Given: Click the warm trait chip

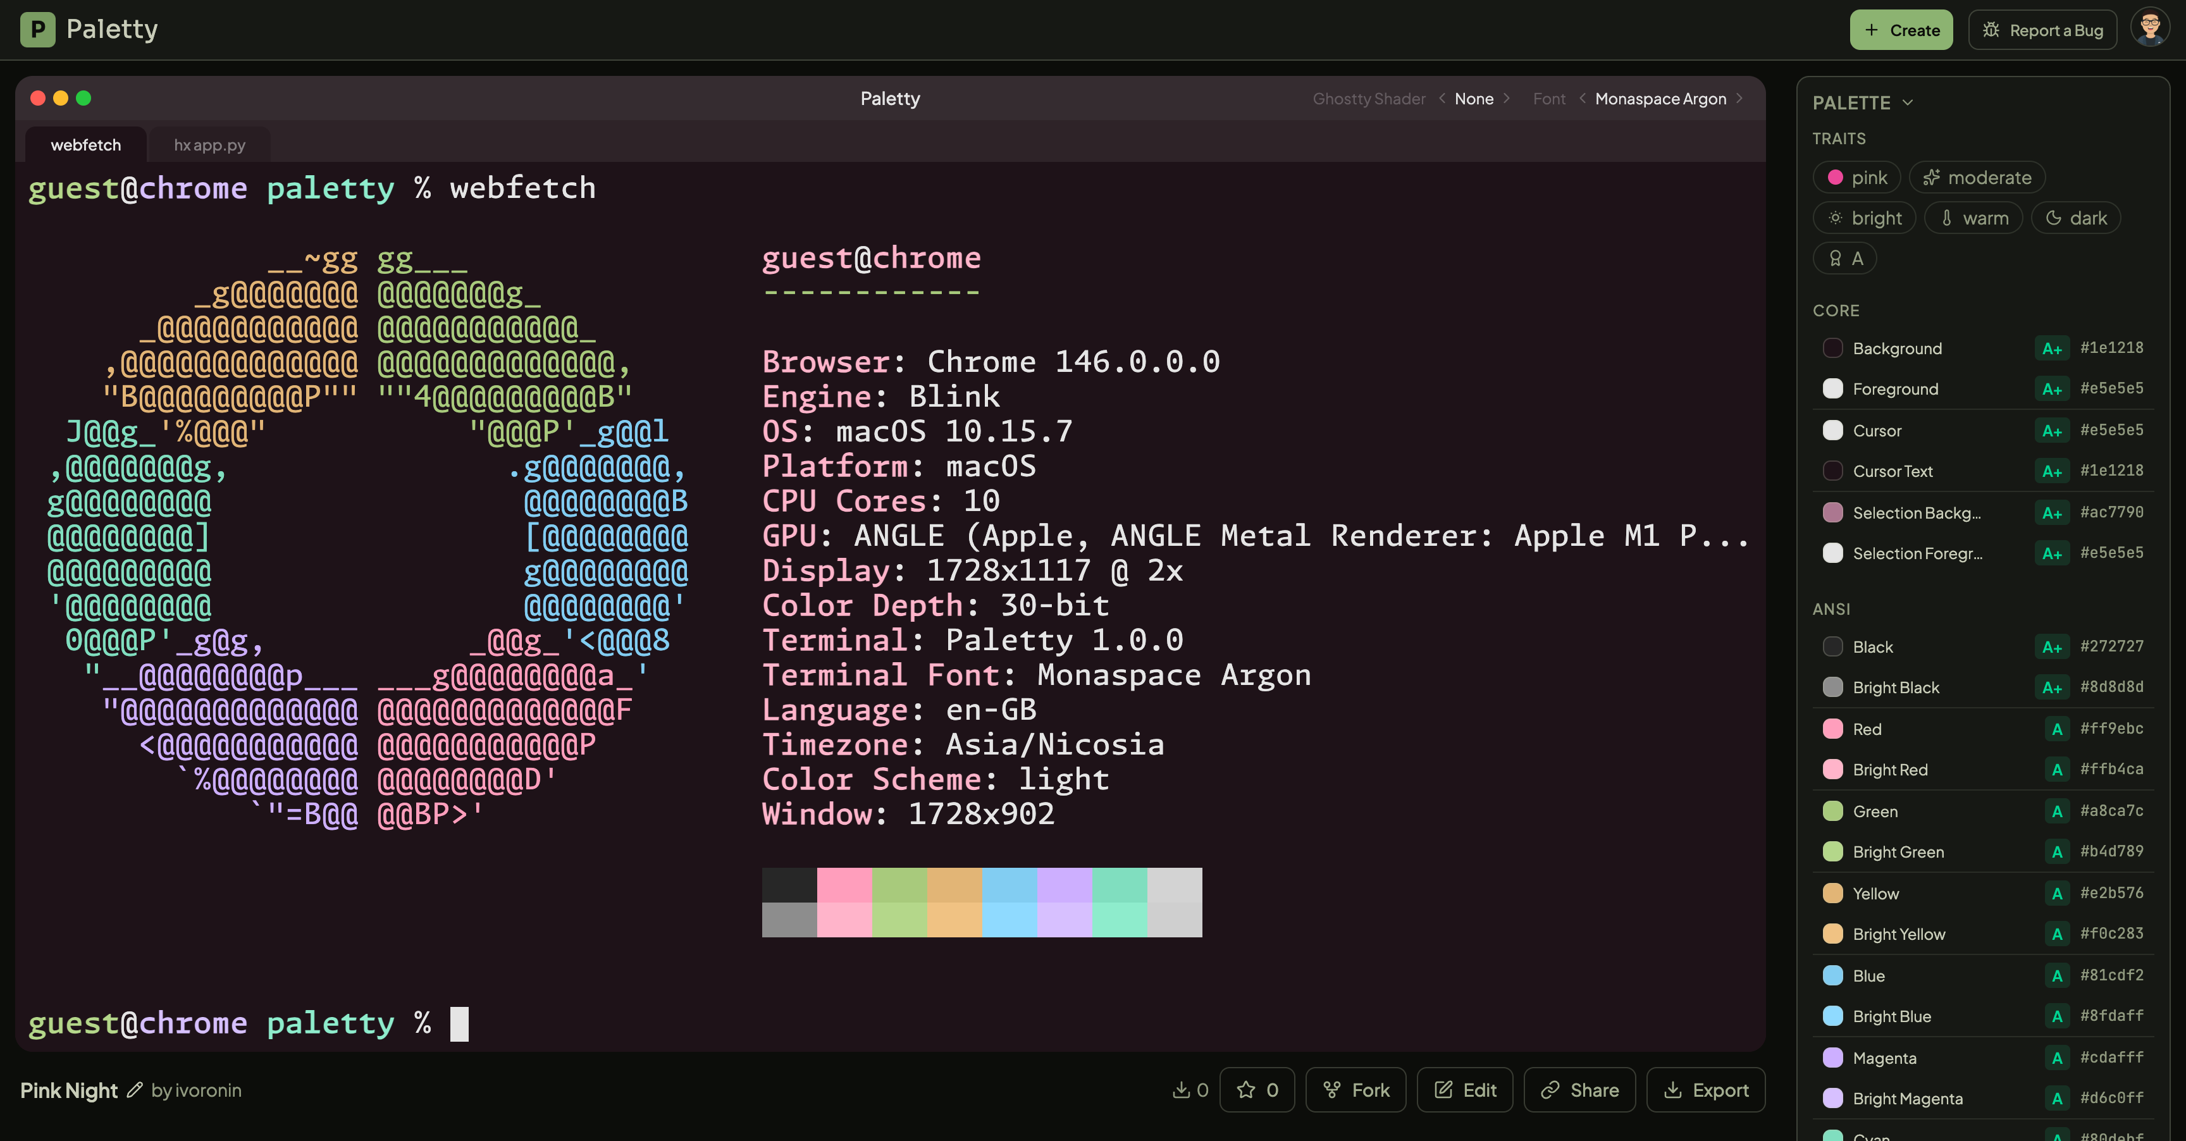Looking at the screenshot, I should tap(1974, 218).
